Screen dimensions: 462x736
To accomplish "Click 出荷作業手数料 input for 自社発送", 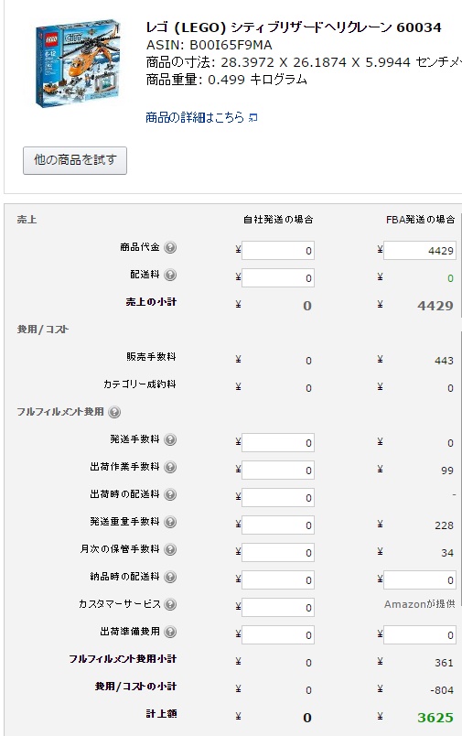I will pos(278,471).
